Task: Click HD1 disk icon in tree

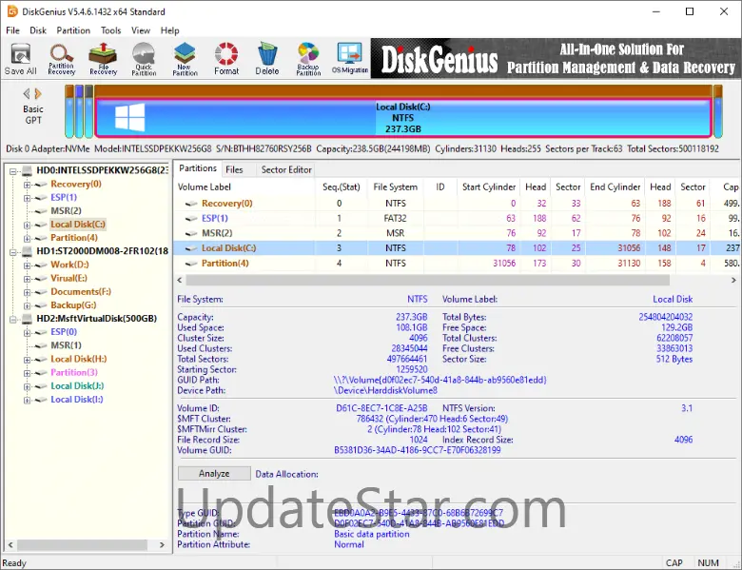Action: point(28,251)
